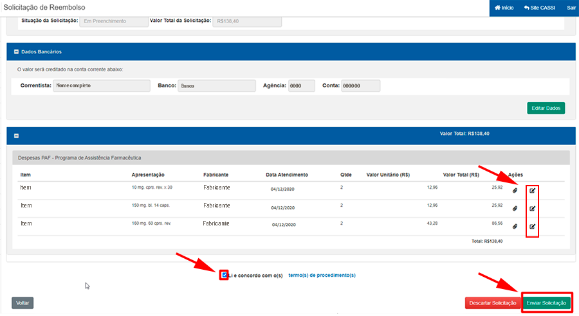The width and height of the screenshot is (579, 316).
Task: Click the Correntista name field
Action: click(x=102, y=85)
